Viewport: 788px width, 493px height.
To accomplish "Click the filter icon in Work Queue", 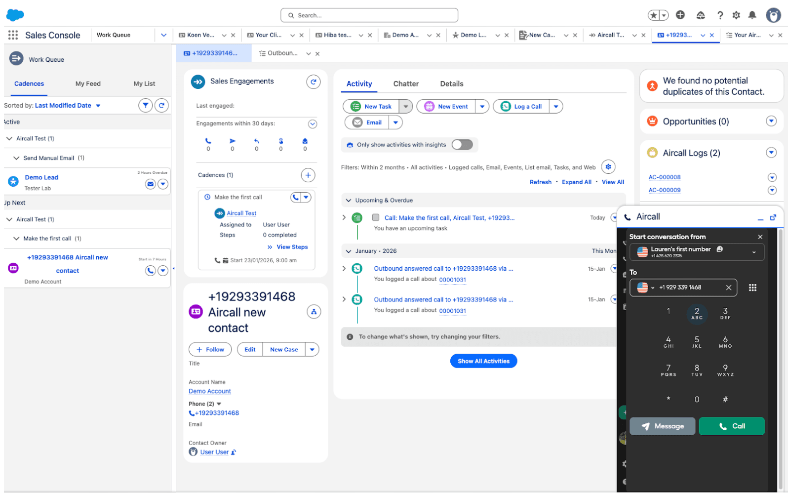I will 145,105.
